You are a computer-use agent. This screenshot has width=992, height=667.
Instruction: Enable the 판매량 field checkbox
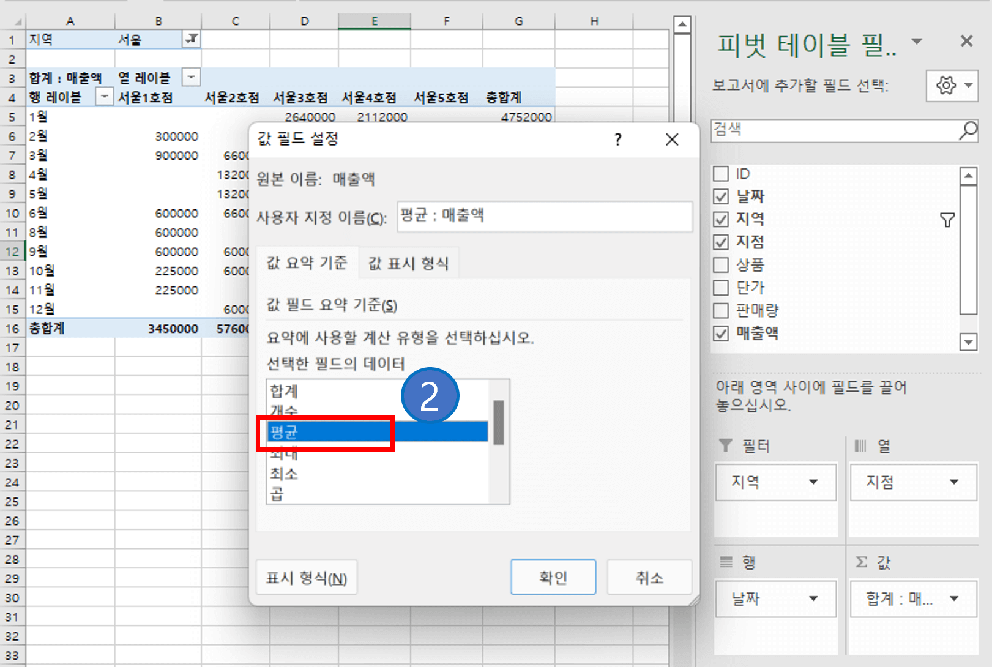point(720,310)
